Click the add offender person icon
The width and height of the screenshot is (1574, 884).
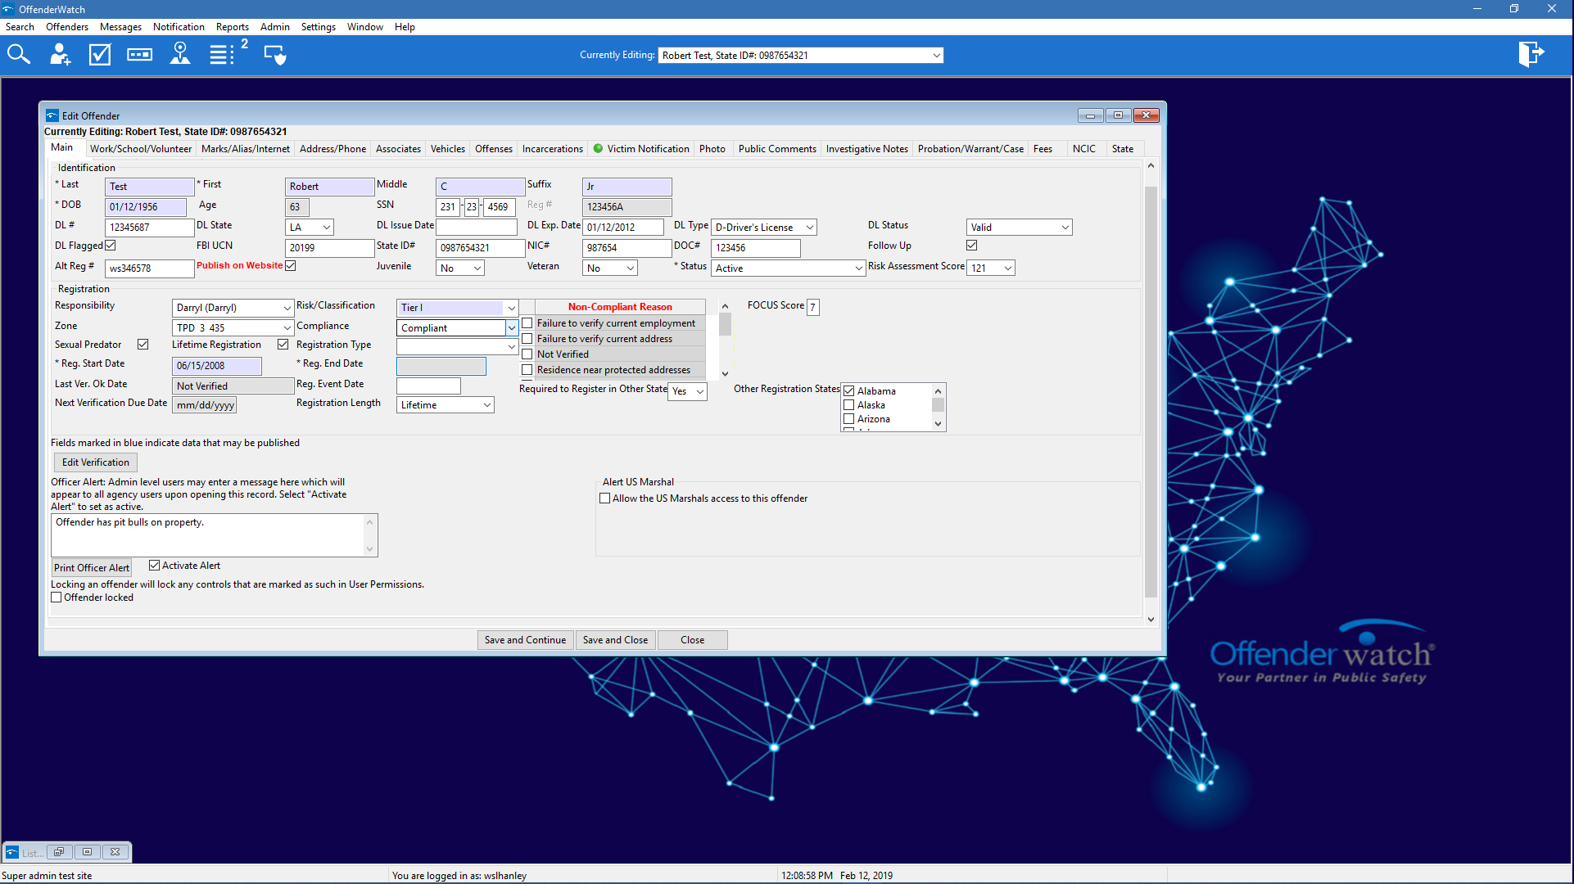pyautogui.click(x=60, y=55)
